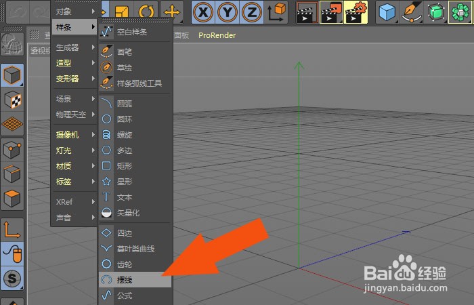Click the four-arrow recent tool icon
474x305 pixels.
172,12
